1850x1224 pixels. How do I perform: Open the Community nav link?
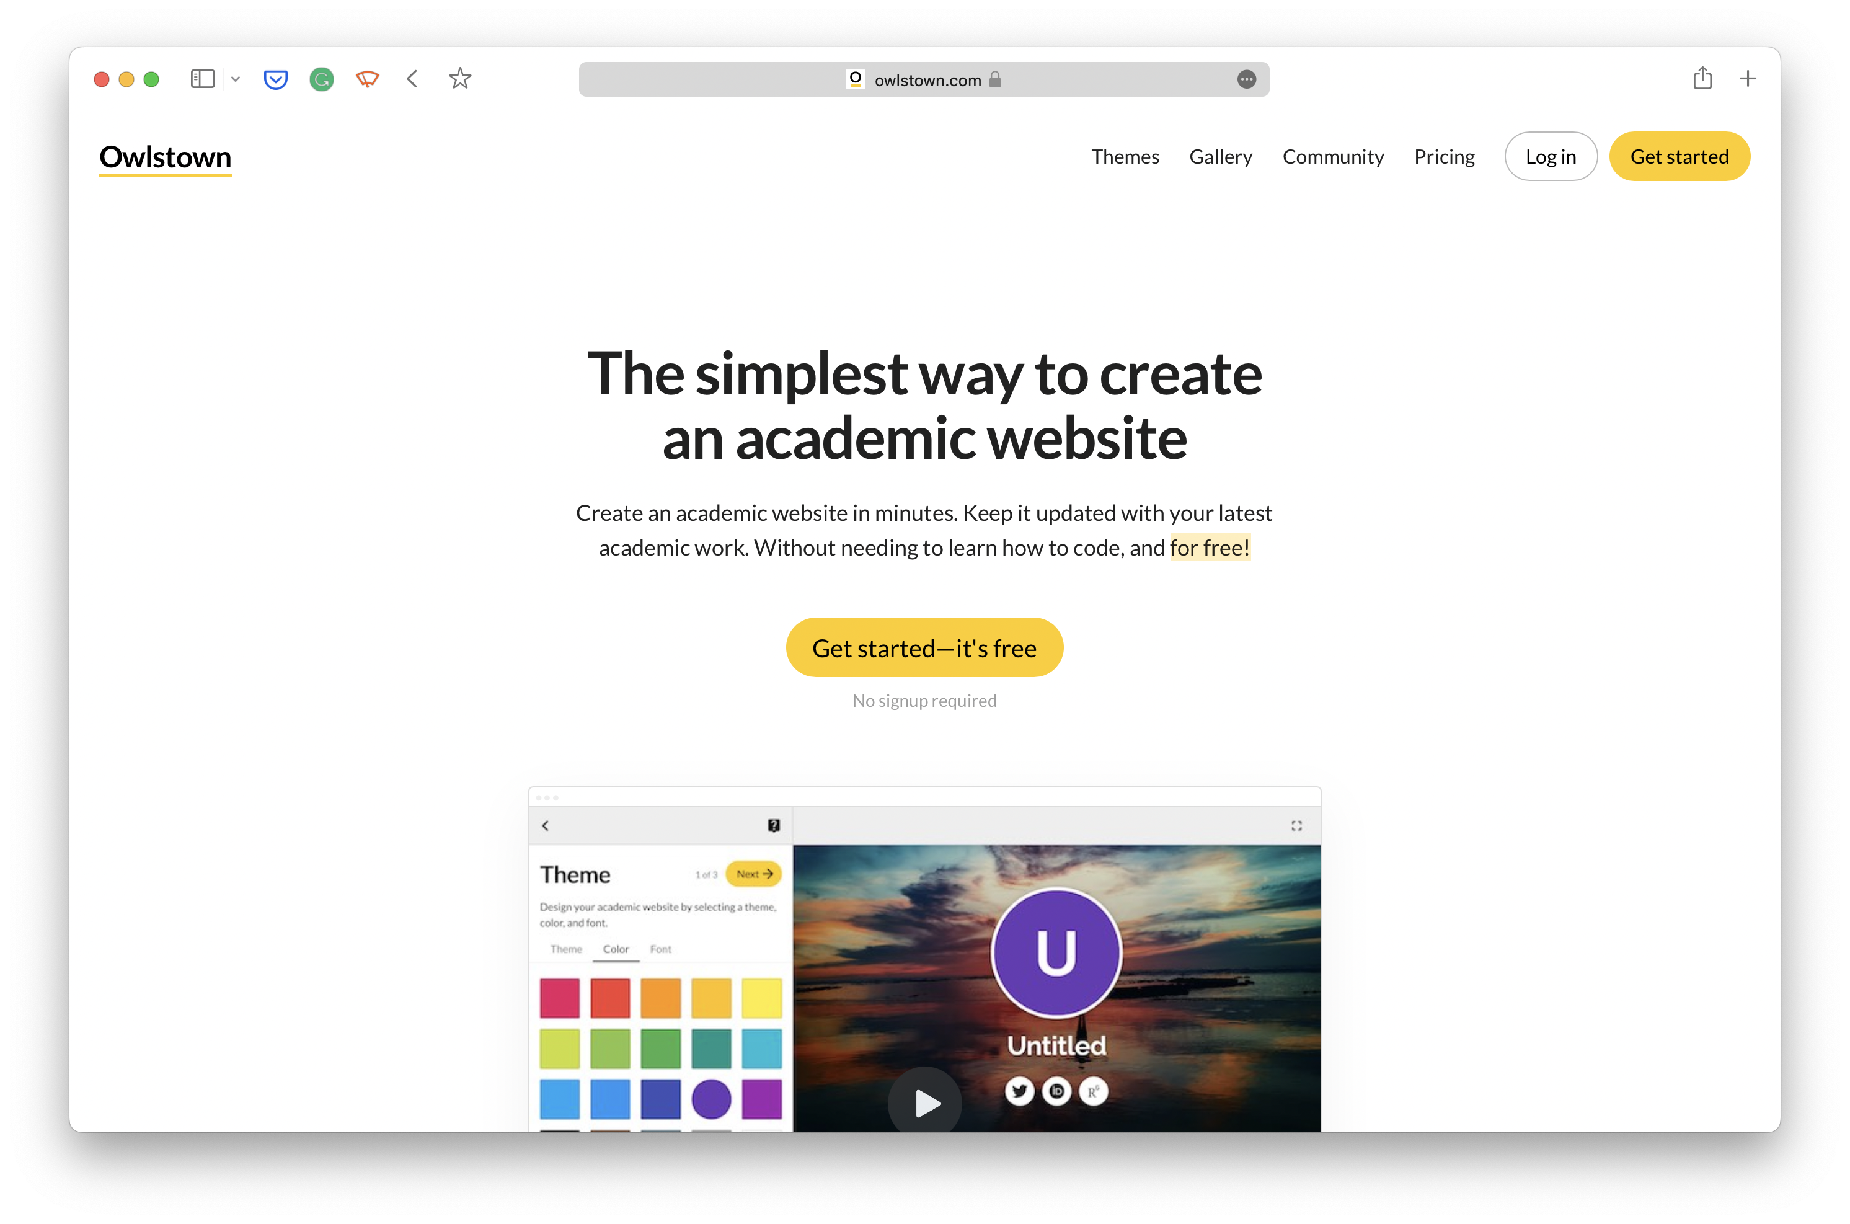1333,157
